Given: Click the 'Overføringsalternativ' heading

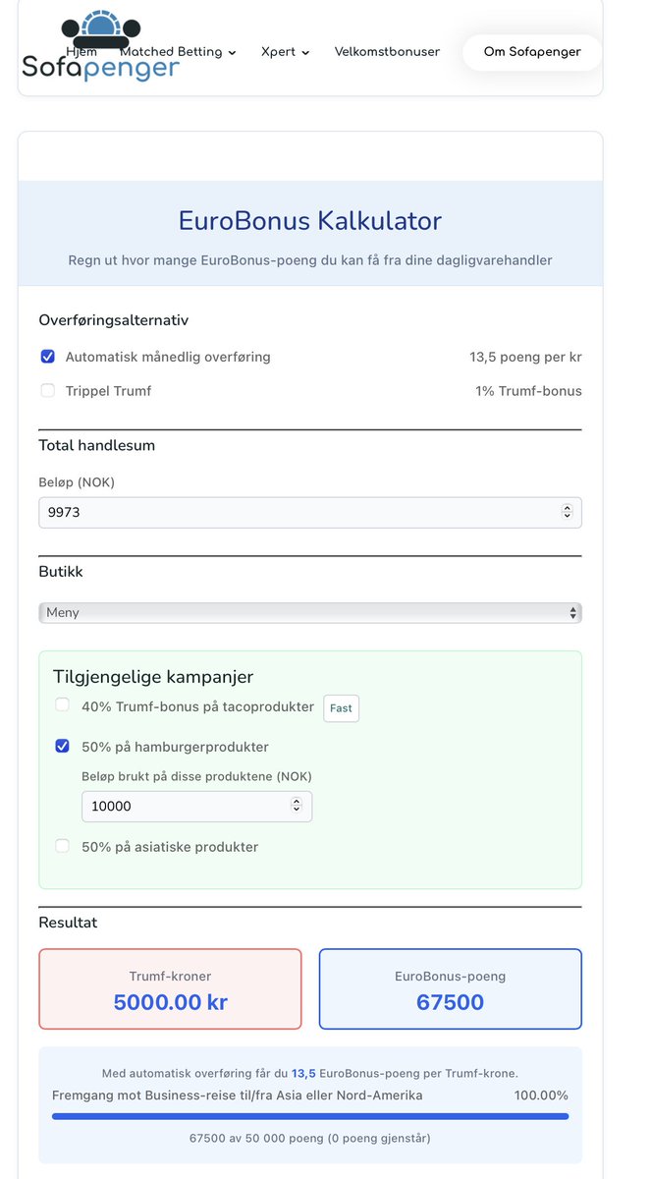Looking at the screenshot, I should (114, 320).
